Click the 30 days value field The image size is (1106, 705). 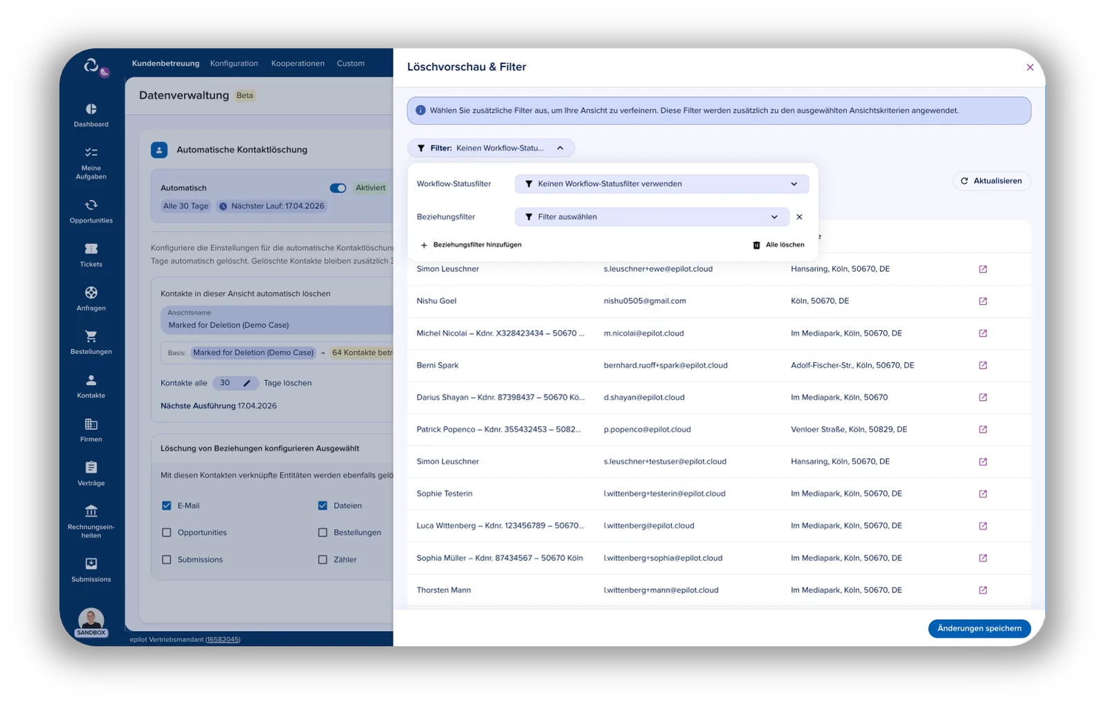click(236, 383)
